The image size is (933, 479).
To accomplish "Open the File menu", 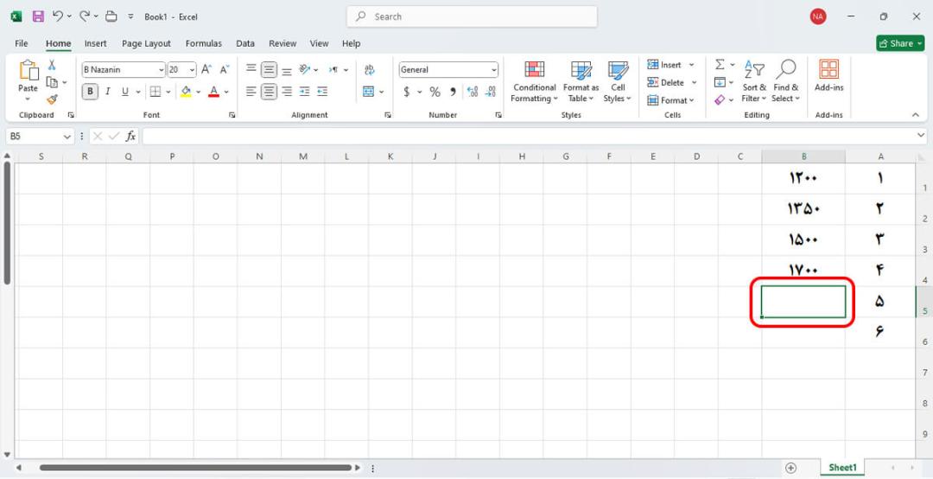I will [x=22, y=43].
